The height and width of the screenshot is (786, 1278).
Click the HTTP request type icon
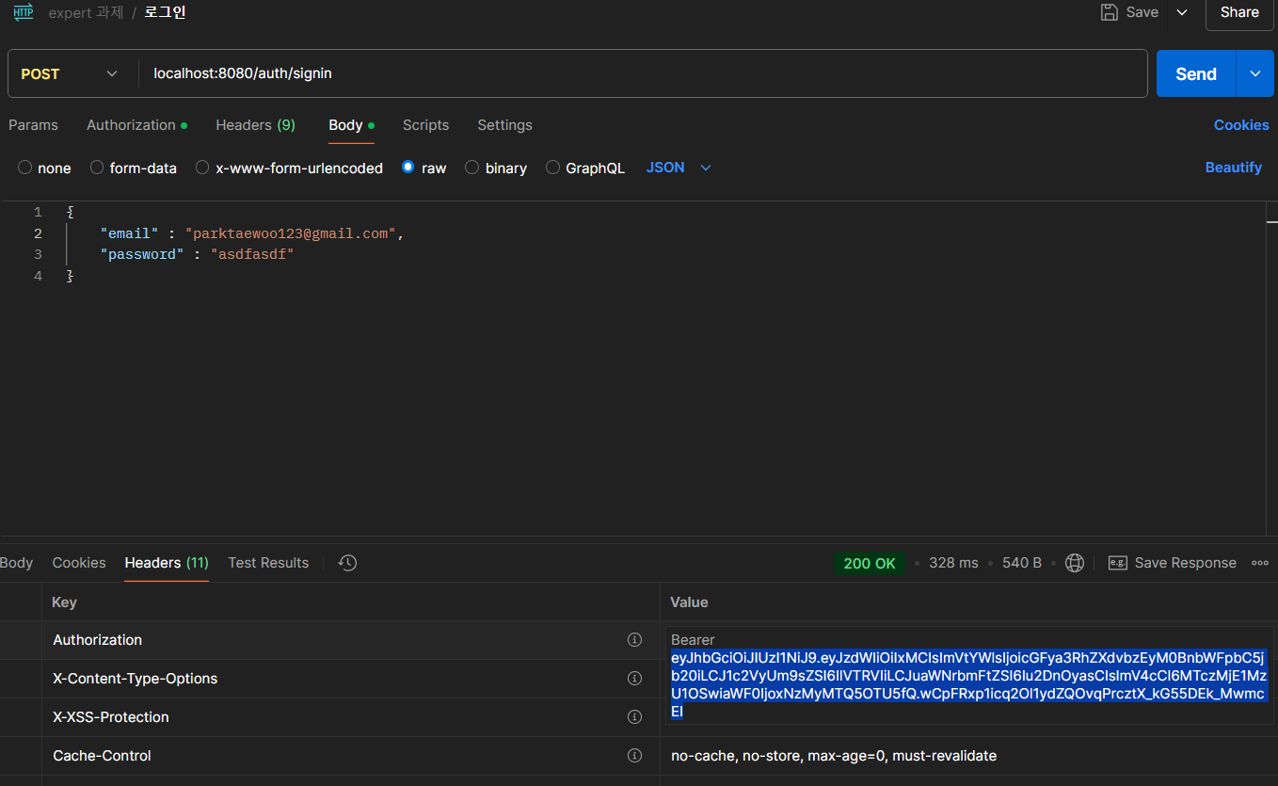(x=24, y=12)
